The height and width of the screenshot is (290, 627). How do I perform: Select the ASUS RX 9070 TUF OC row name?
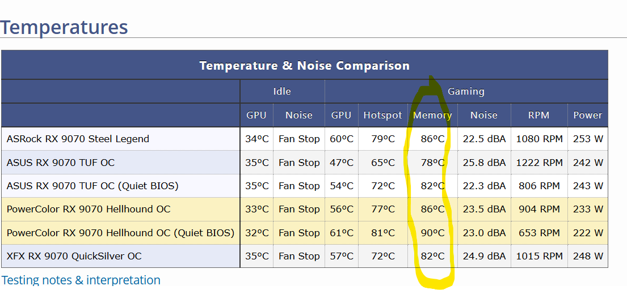click(60, 163)
